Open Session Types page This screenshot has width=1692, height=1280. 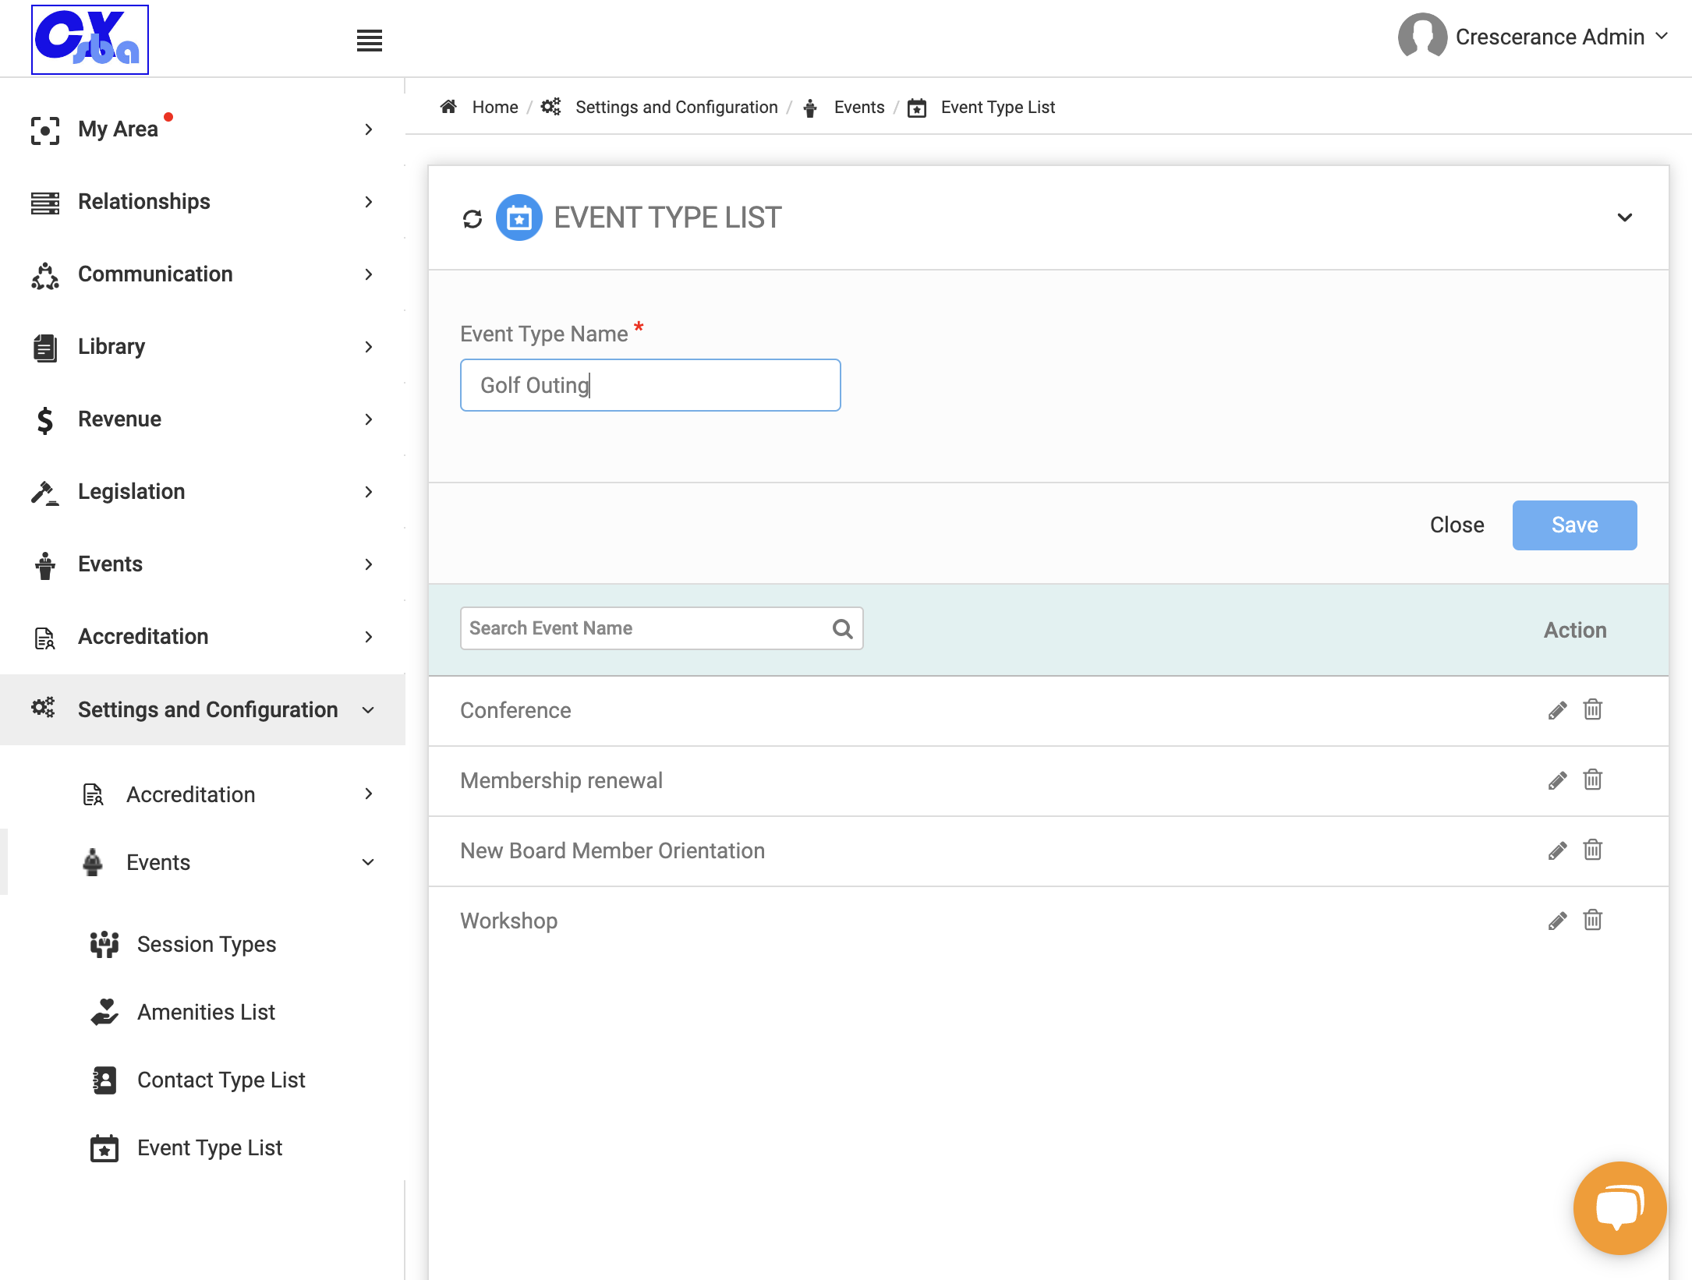point(207,944)
